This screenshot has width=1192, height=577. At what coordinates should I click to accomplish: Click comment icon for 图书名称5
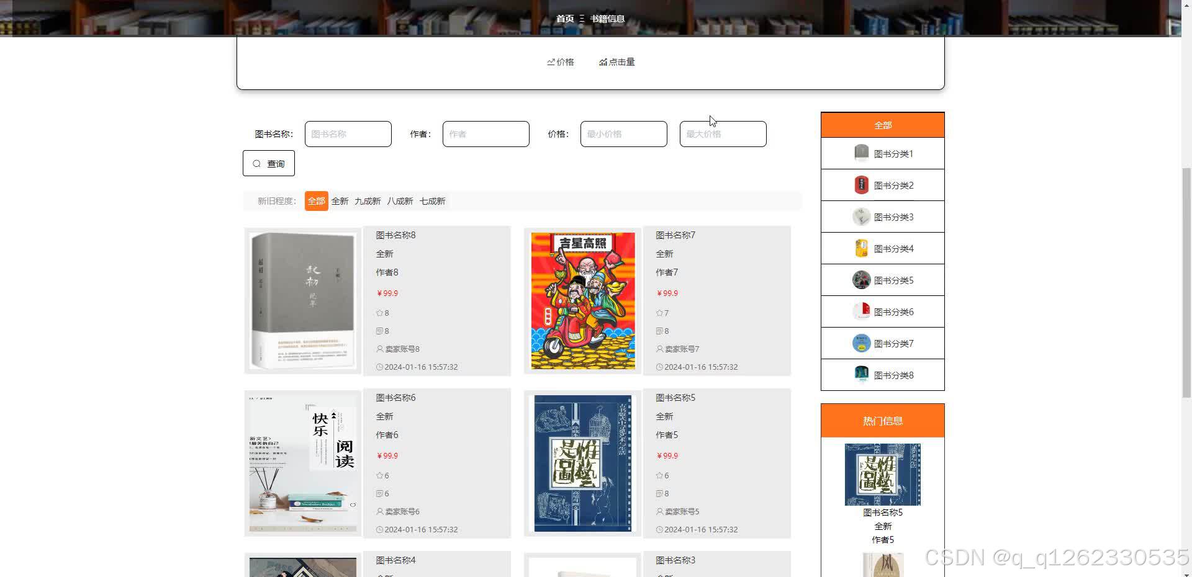tap(660, 494)
